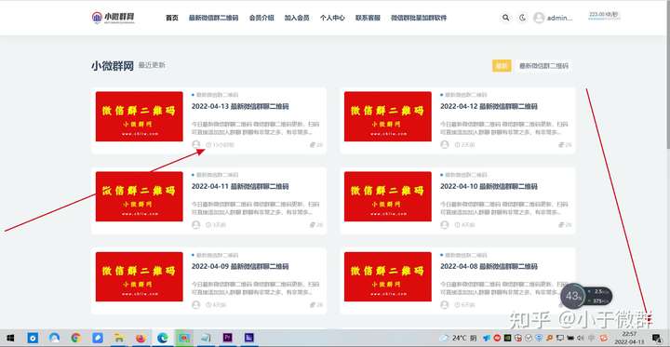The image size is (670, 347).
Task: Open post 2022-04-13 最新微信群聊二维码
Action: click(x=240, y=106)
